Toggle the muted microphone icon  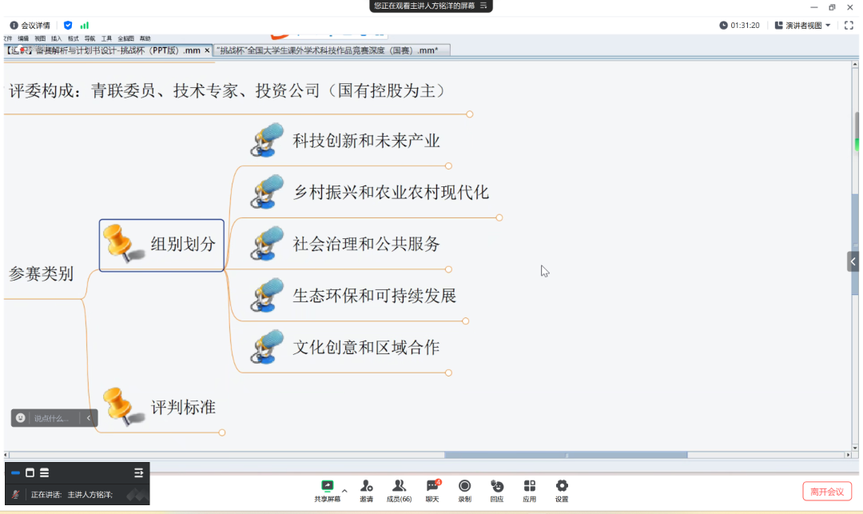point(15,495)
